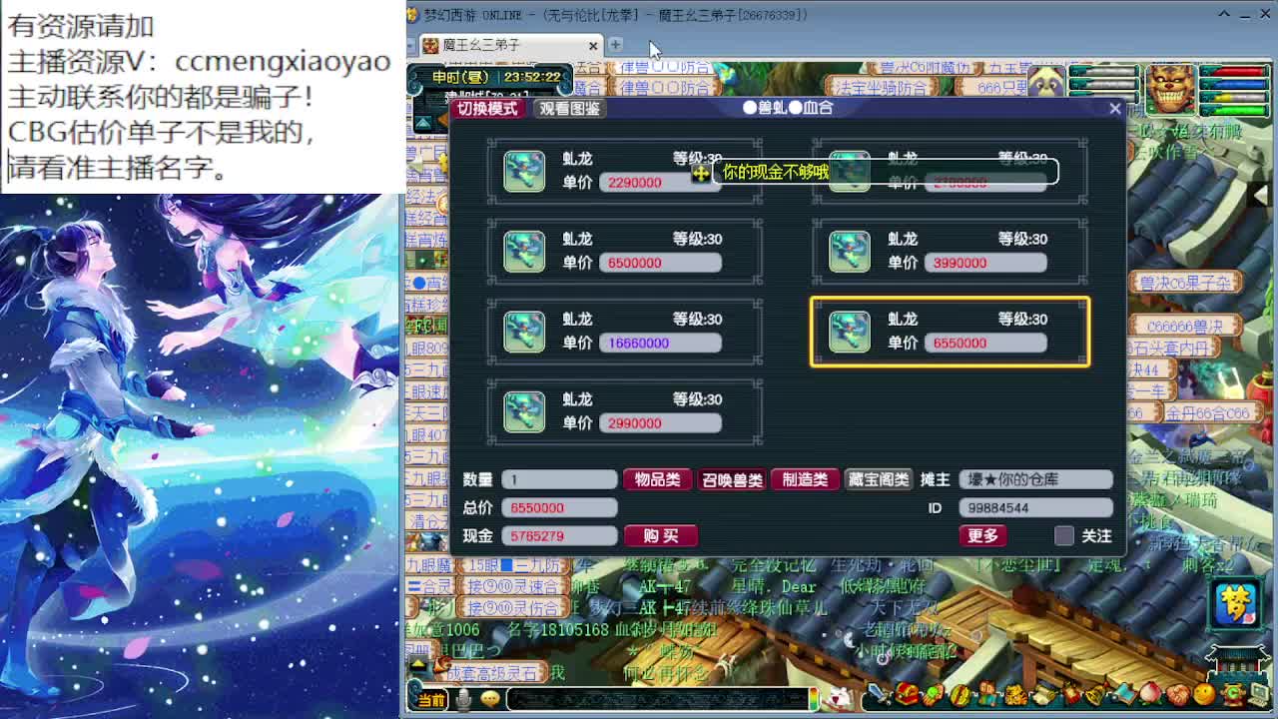Image resolution: width=1278 pixels, height=719 pixels.
Task: Close the 魔王幺三弟子 client tab
Action: click(593, 45)
